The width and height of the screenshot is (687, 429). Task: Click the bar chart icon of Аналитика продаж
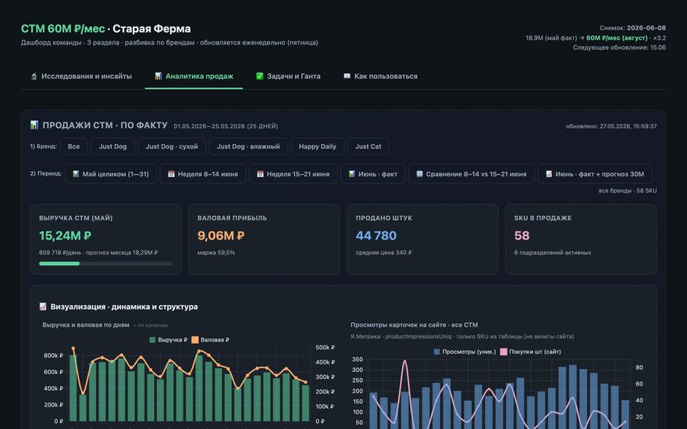tap(158, 76)
